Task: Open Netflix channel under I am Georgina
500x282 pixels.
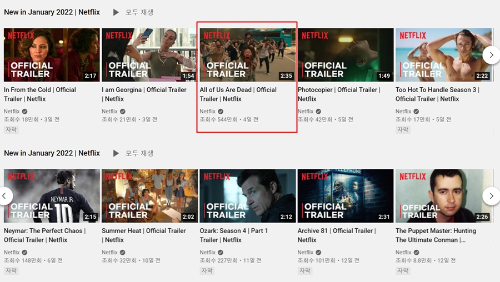Action: pos(109,111)
